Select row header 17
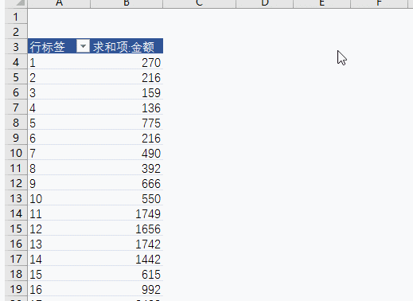Image resolution: width=413 pixels, height=301 pixels. pos(16,259)
